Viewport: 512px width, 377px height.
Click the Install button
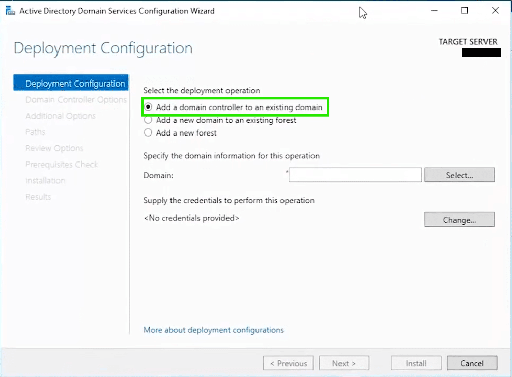coord(416,363)
